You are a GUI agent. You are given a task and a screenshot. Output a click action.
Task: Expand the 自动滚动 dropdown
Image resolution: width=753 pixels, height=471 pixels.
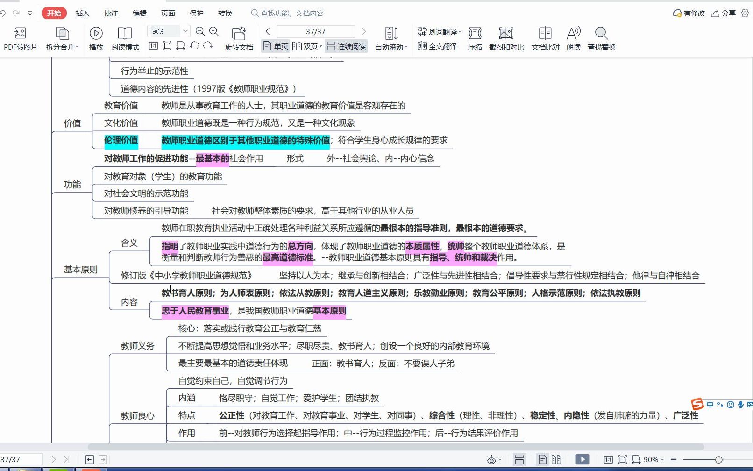pos(406,47)
